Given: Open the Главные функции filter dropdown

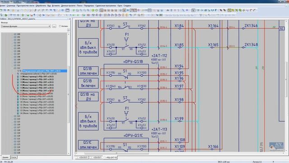Looking at the screenshot, I should (x=26, y=26).
